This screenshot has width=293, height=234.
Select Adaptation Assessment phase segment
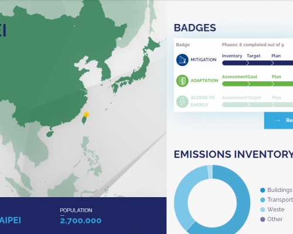coord(235,84)
